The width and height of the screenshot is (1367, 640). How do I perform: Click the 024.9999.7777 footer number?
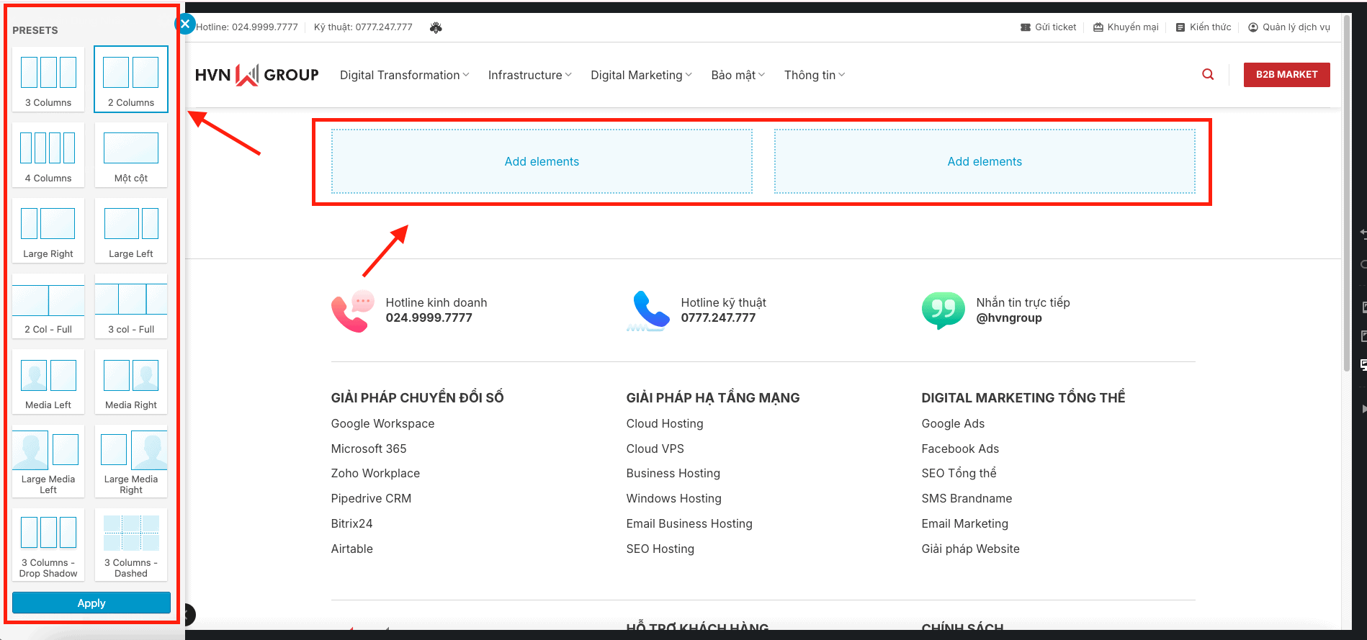coord(429,318)
